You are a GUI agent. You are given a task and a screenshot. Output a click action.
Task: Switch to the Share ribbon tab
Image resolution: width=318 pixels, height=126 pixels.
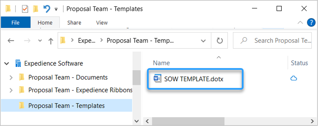click(x=74, y=22)
